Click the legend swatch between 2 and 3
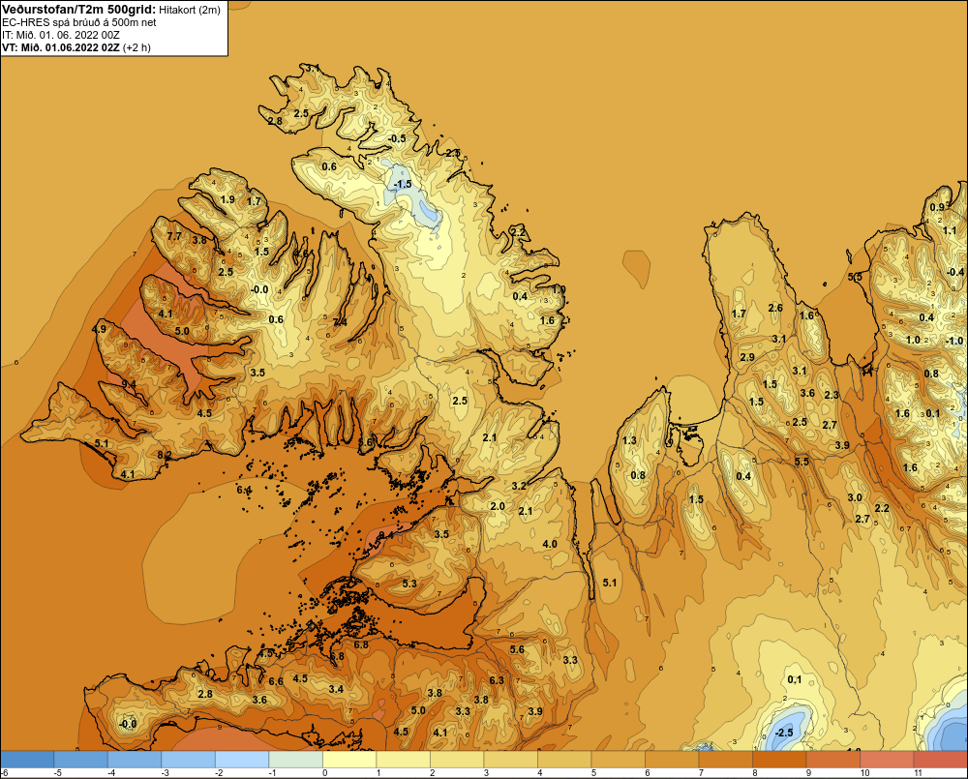Image resolution: width=968 pixels, height=779 pixels. point(457,759)
